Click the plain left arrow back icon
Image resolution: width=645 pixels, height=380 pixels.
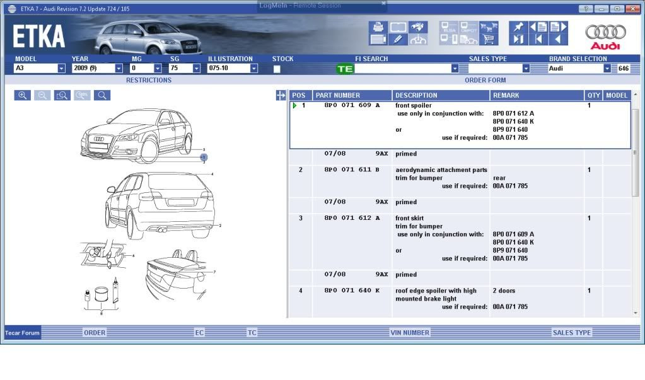tap(558, 40)
